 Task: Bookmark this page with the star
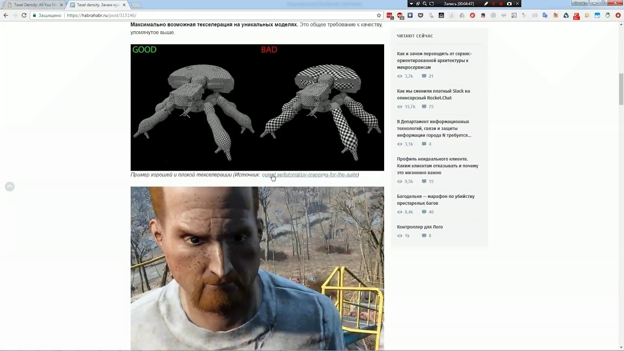coord(379,16)
